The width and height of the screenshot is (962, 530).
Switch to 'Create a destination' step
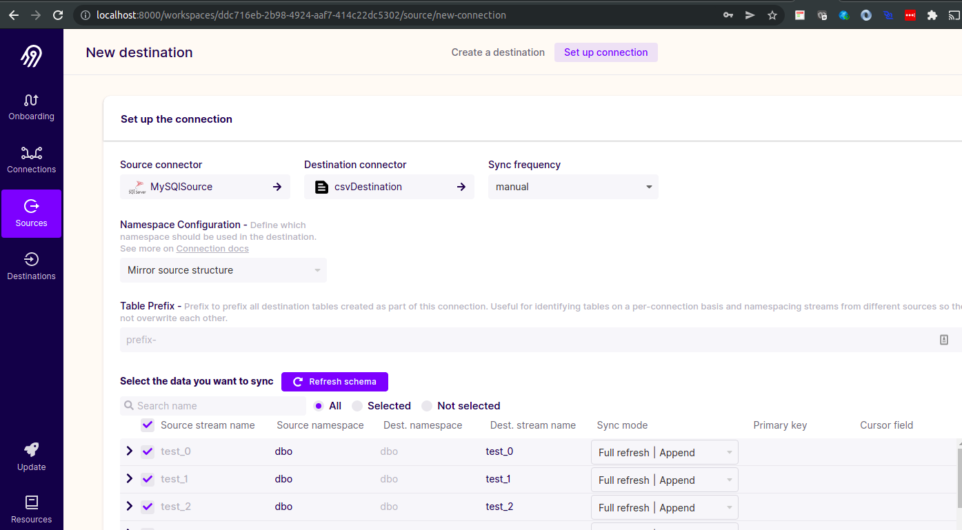498,52
